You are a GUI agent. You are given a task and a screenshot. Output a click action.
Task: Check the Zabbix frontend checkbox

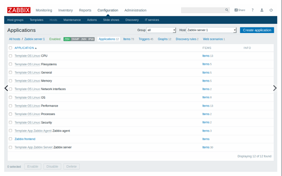tap(10, 139)
